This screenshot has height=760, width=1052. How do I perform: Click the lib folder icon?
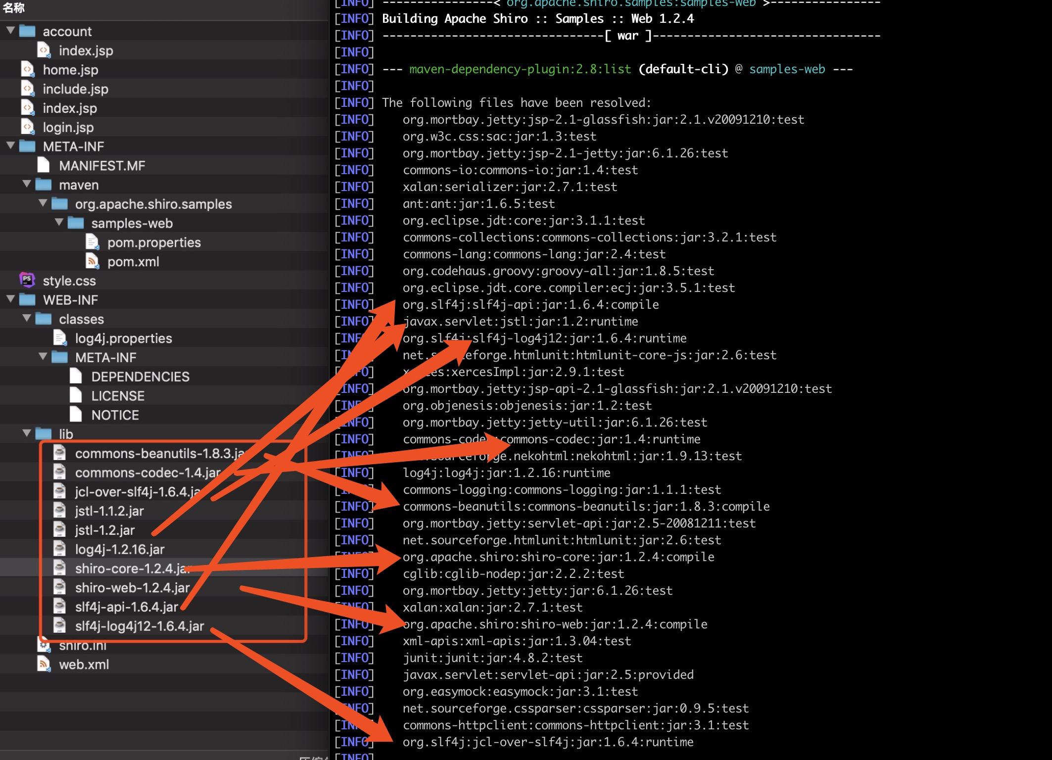[x=44, y=434]
